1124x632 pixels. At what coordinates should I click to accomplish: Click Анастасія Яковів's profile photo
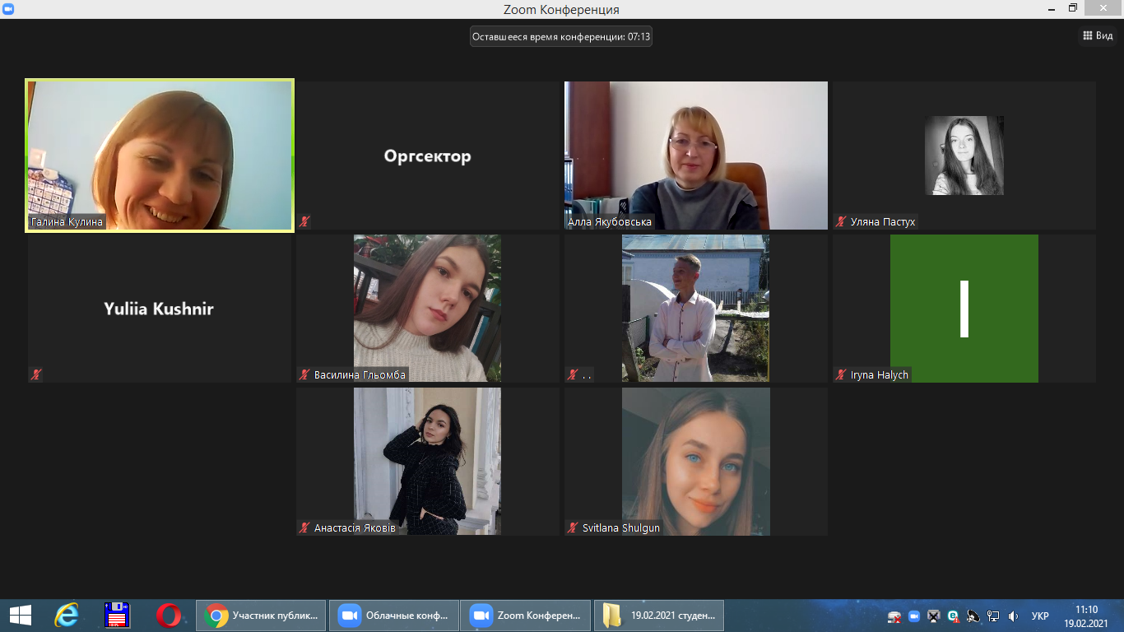pos(427,462)
